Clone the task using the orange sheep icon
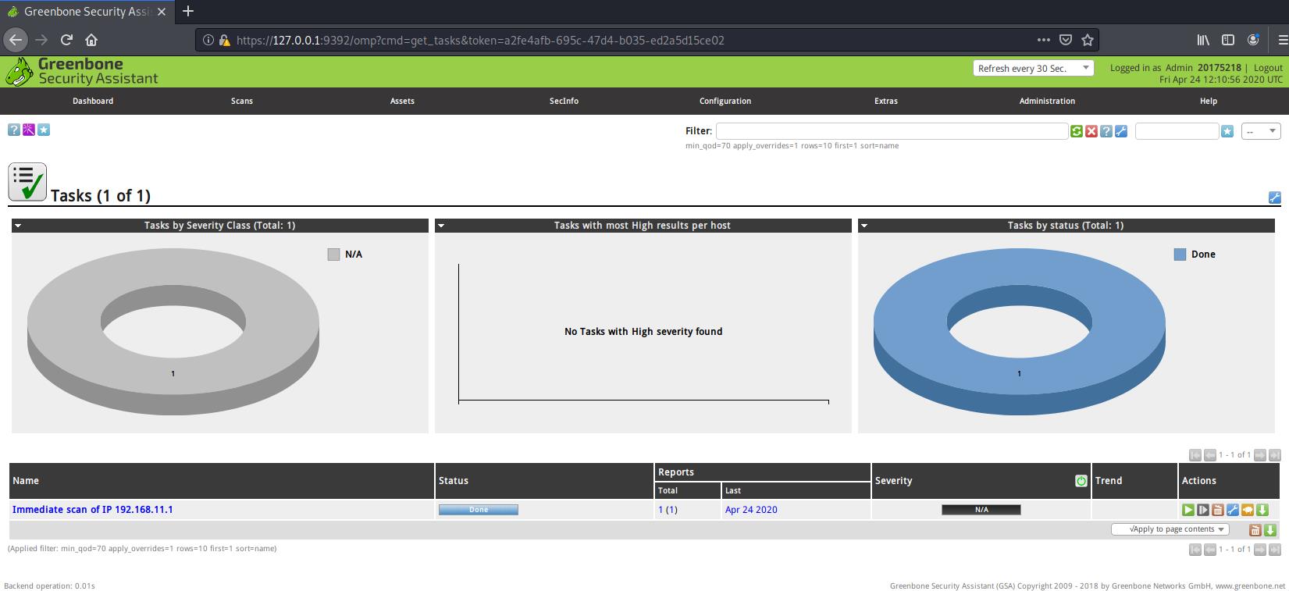 [1248, 510]
